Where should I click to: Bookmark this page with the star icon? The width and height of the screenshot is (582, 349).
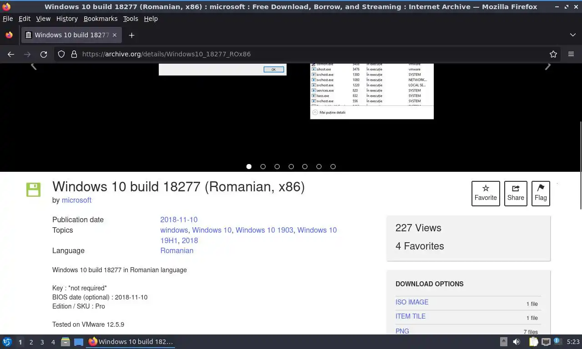pyautogui.click(x=553, y=54)
